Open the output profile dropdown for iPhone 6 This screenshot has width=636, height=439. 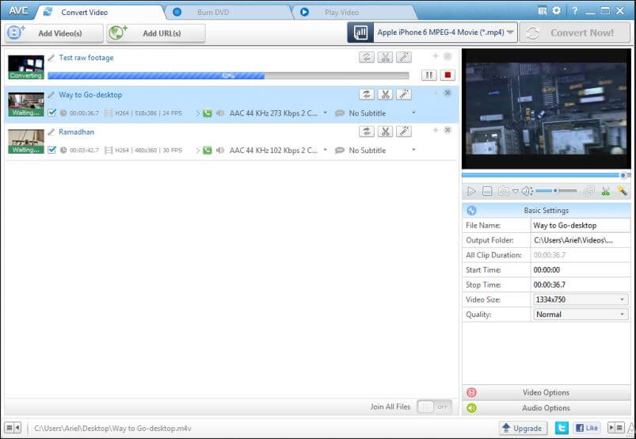pyautogui.click(x=432, y=32)
